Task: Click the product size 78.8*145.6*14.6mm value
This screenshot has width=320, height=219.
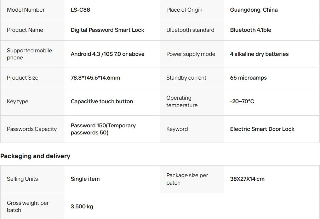Action: [x=95, y=78]
